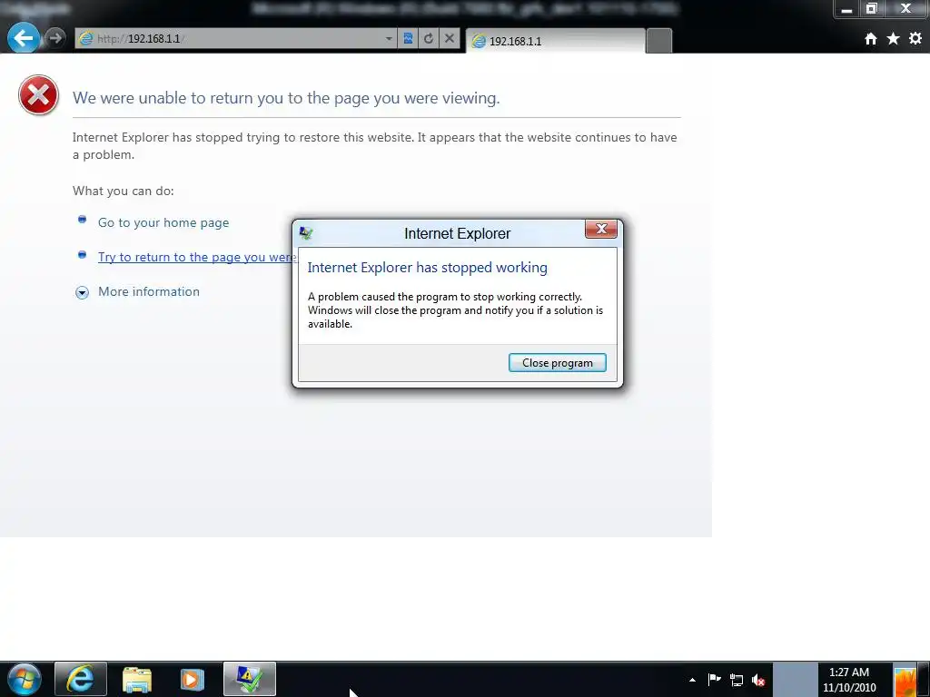Go to Home using the house icon
Image resolution: width=930 pixels, height=697 pixels.
coord(871,39)
